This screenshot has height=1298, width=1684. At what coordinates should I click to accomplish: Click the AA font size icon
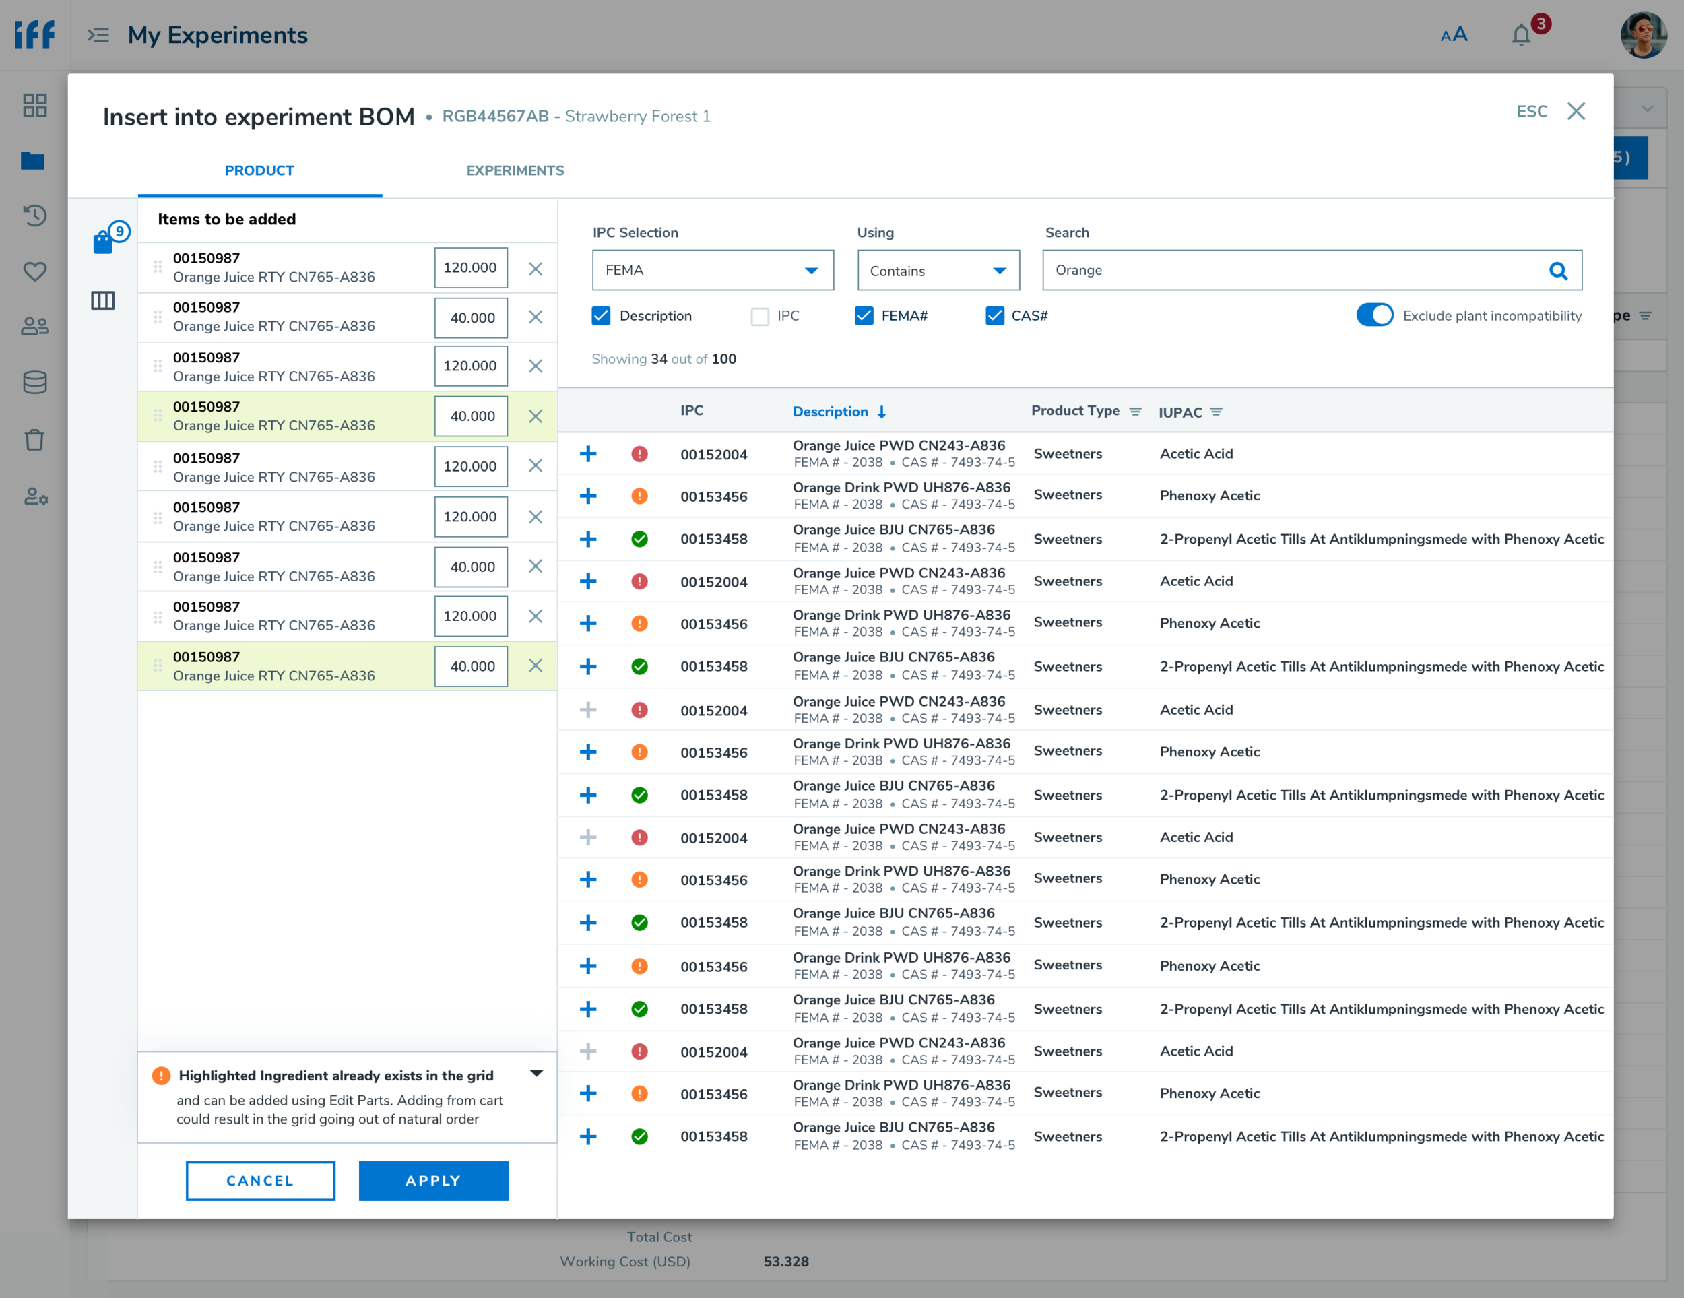1454,35
